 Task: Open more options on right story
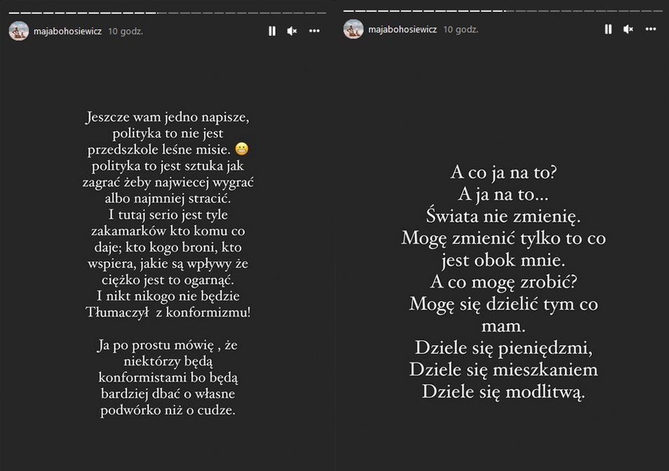(651, 29)
